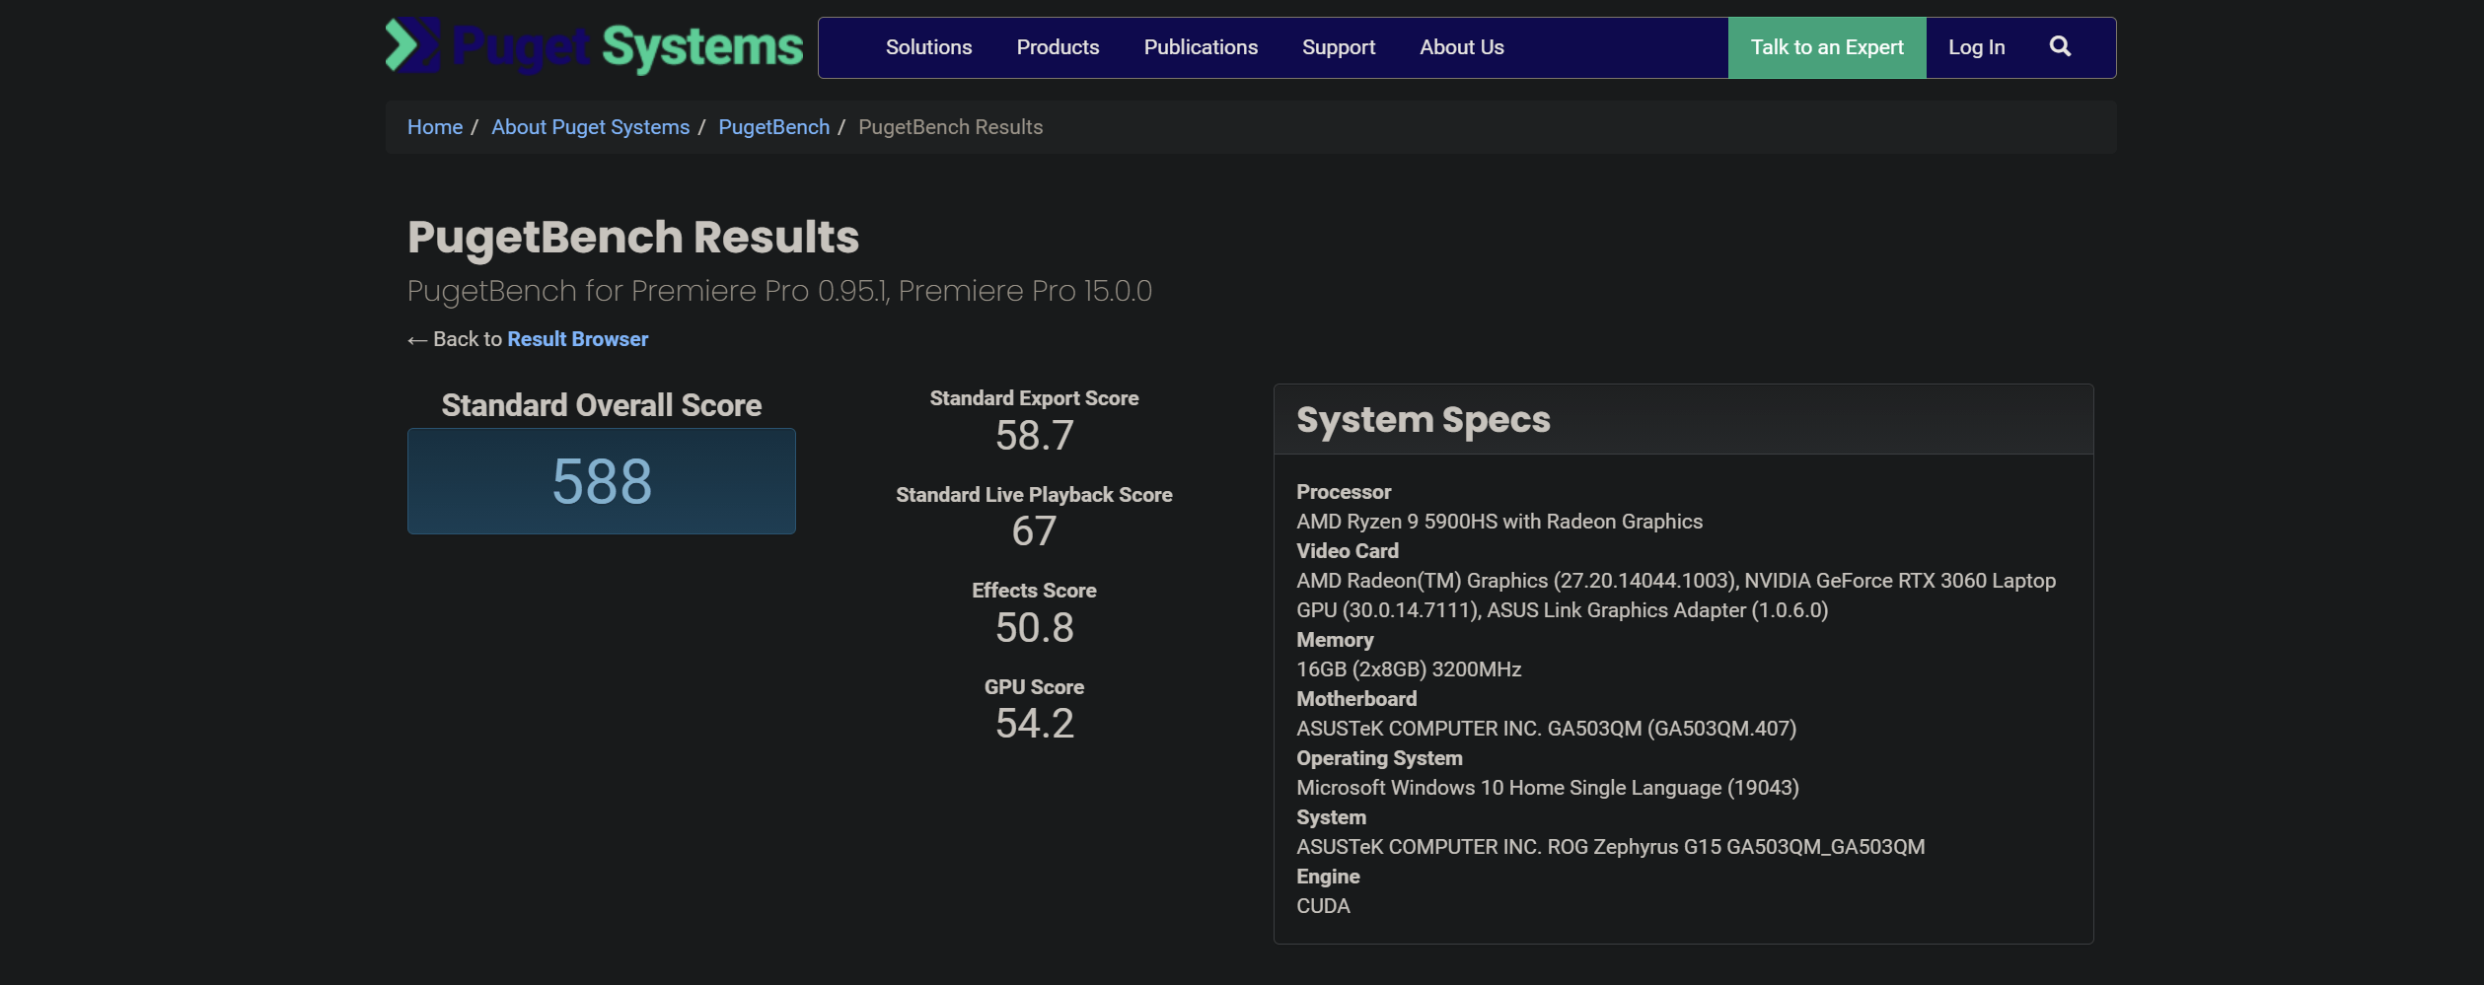Click the GPU Score label
This screenshot has width=2484, height=985.
(1034, 687)
